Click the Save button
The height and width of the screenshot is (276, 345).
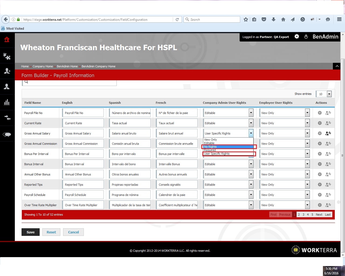(x=30, y=232)
